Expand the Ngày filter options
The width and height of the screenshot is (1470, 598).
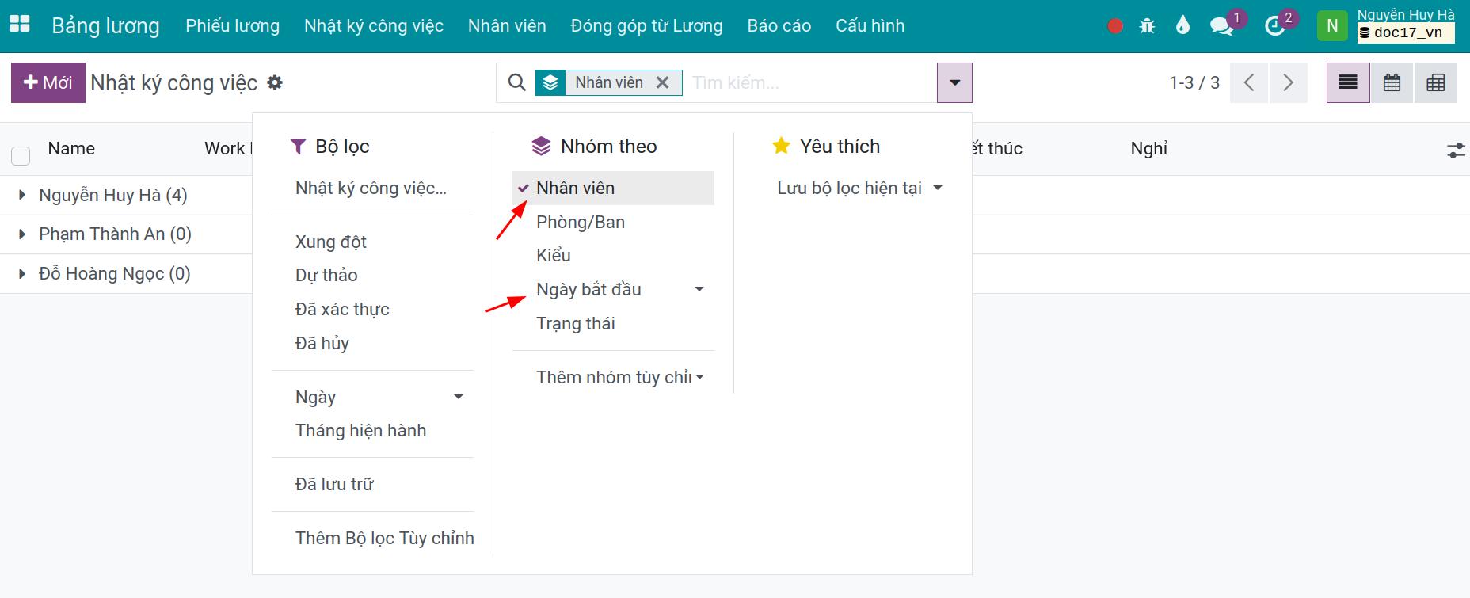tap(372, 398)
